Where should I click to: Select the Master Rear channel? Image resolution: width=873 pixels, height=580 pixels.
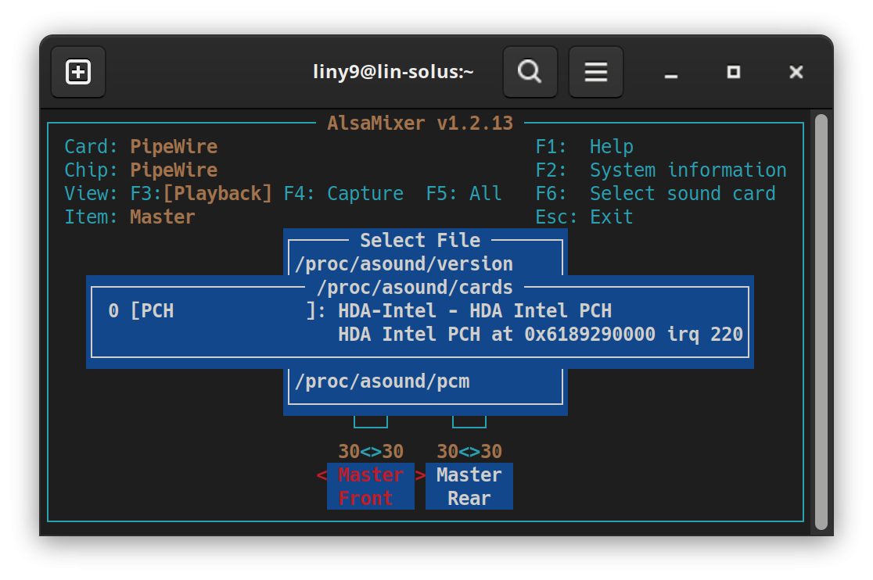click(x=469, y=486)
